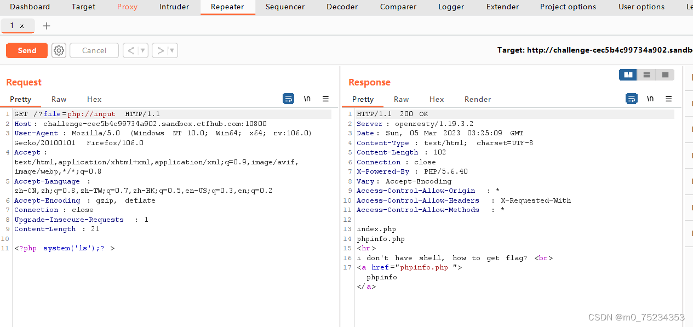Open the Decoder tab
This screenshot has width=693, height=327.
pyautogui.click(x=342, y=7)
